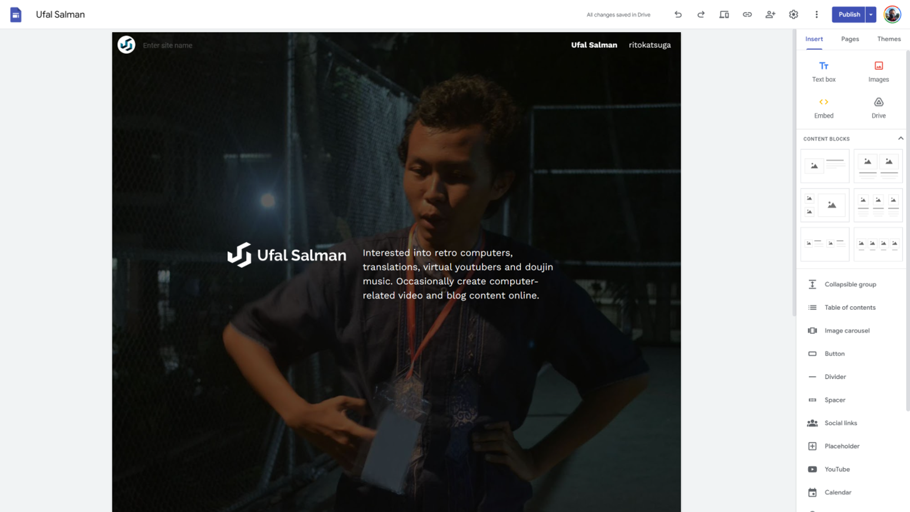The width and height of the screenshot is (910, 512).
Task: Open the Google Sites home icon
Action: pos(16,15)
